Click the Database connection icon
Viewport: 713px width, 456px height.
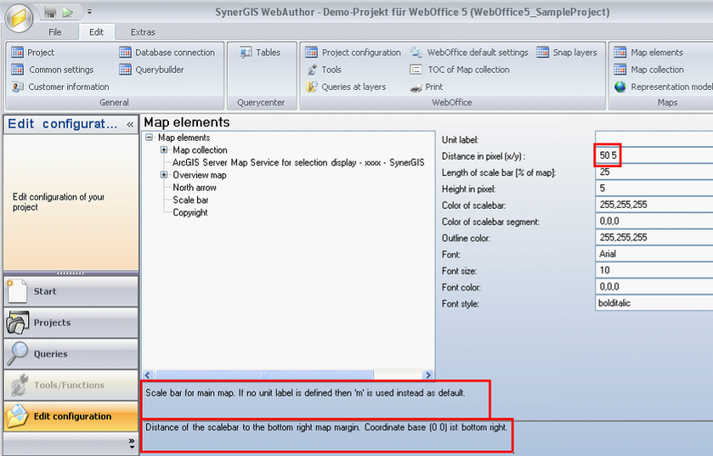pos(125,53)
